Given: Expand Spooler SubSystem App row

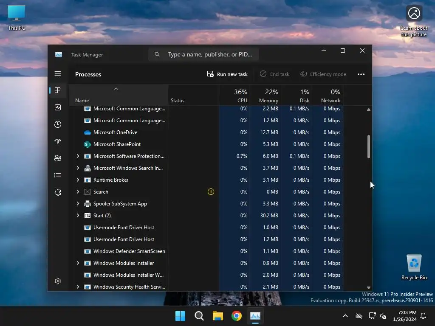Looking at the screenshot, I should coord(78,204).
